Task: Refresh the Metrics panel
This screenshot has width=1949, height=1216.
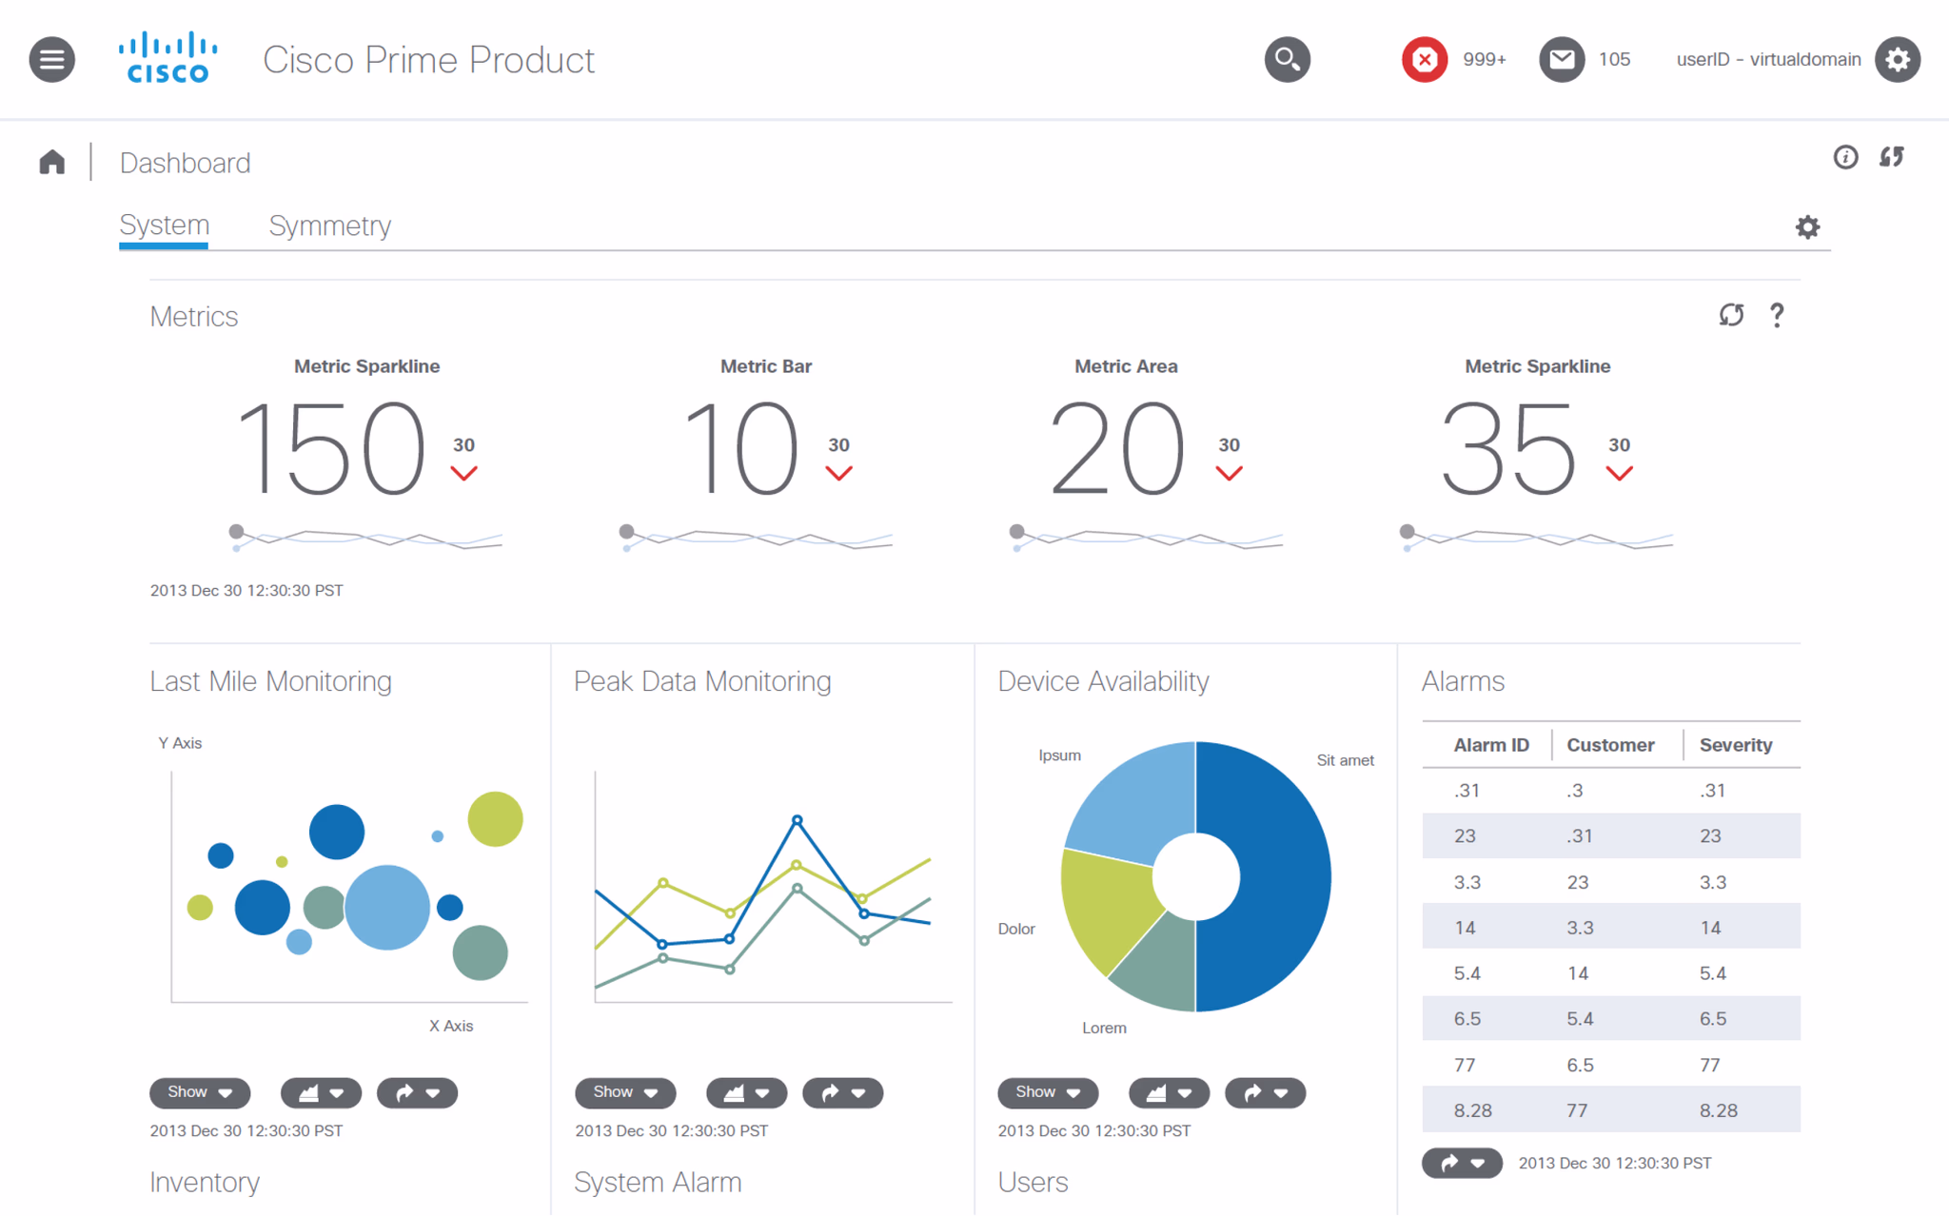Action: 1731,315
